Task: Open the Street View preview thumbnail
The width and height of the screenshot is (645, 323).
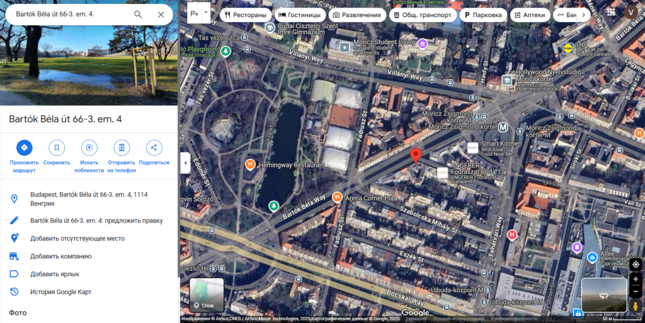Action: click(x=604, y=295)
